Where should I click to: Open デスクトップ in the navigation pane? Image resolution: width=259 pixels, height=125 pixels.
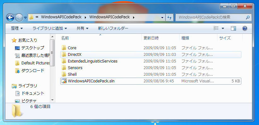(x=33, y=48)
